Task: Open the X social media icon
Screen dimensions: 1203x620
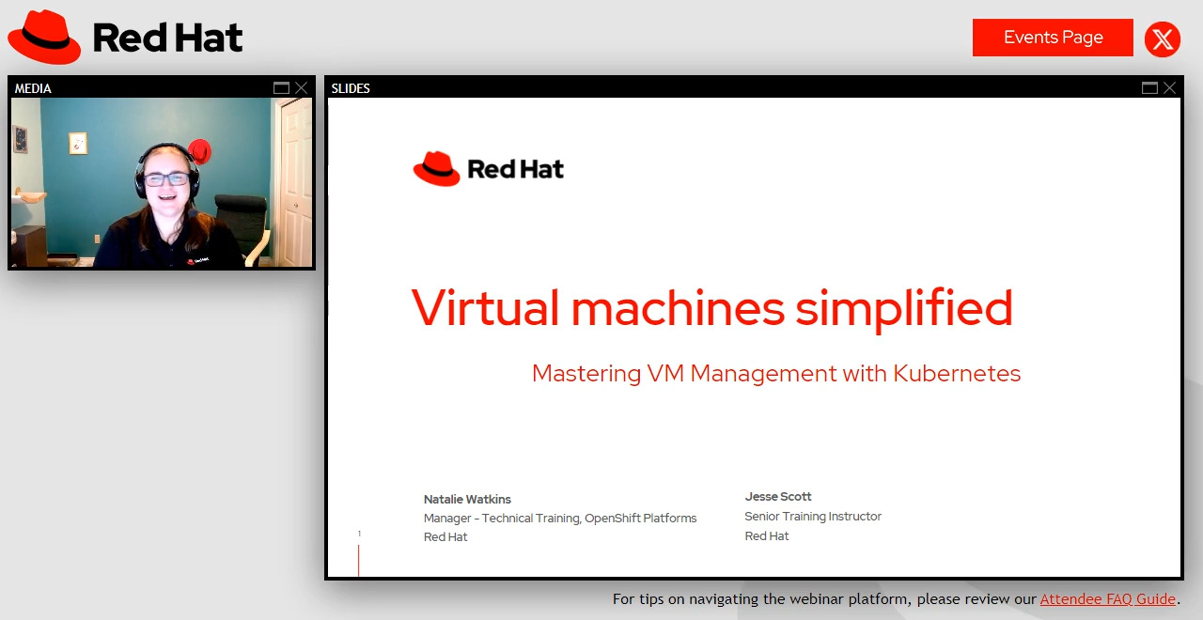Action: [1163, 39]
